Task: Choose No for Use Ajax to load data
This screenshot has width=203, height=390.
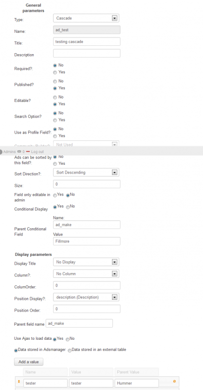Action: click(67, 339)
